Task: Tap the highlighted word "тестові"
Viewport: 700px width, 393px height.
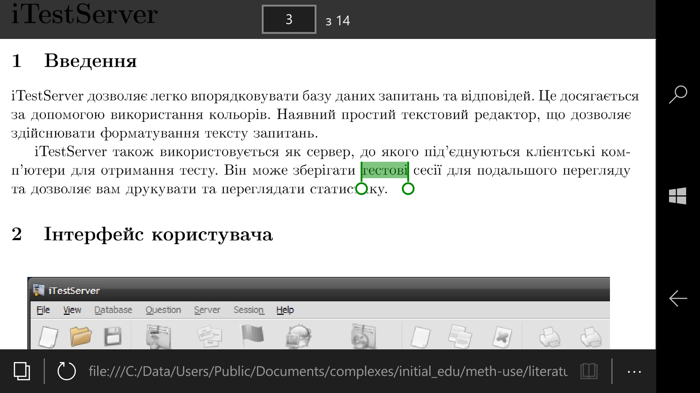Action: (385, 170)
